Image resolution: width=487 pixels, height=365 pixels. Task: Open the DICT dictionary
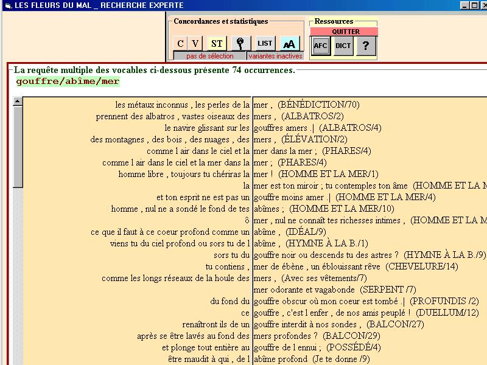pyautogui.click(x=343, y=46)
